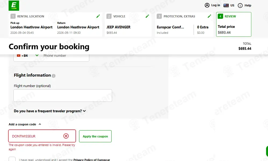Open the Rental Location step
This screenshot has height=161, width=268.
click(x=56, y=24)
